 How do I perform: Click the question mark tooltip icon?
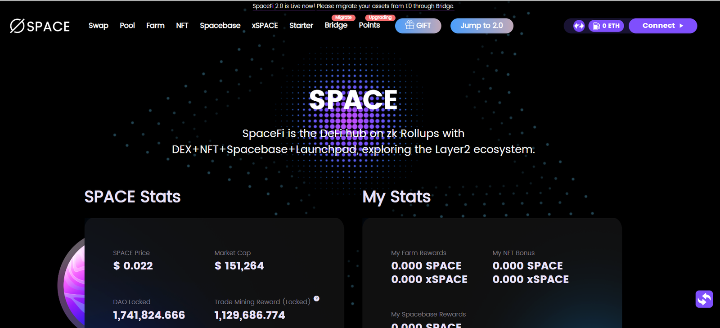(x=316, y=299)
